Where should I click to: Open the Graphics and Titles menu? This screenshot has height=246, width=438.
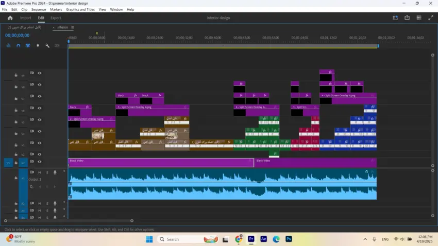pyautogui.click(x=80, y=9)
